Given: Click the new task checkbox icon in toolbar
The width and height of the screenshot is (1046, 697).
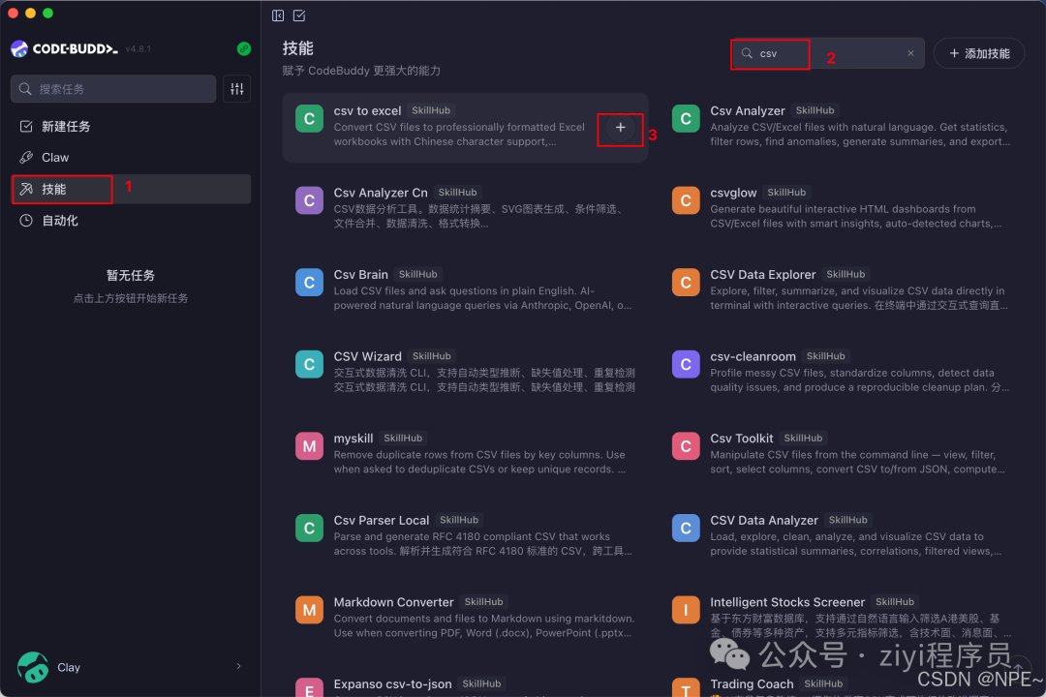Looking at the screenshot, I should 299,15.
